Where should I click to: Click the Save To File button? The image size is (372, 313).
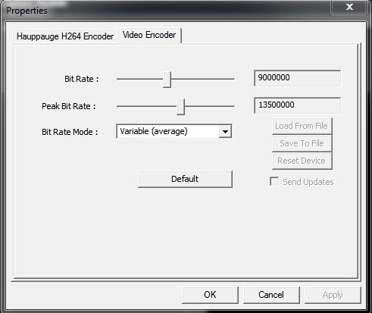tap(302, 143)
